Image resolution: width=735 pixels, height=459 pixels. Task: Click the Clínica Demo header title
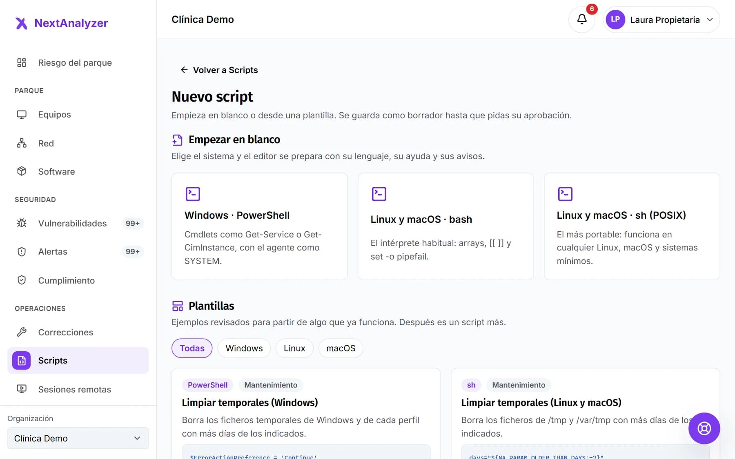coord(203,20)
